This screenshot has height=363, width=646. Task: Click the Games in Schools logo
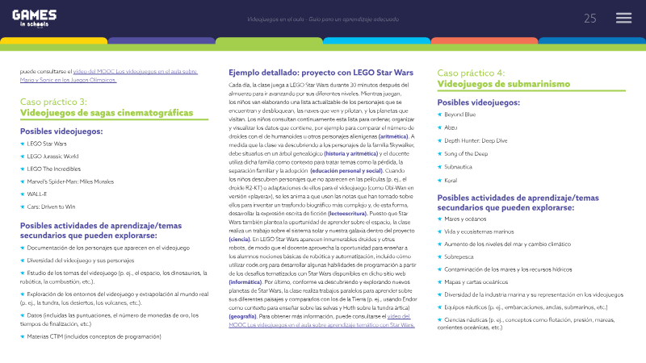pyautogui.click(x=34, y=19)
